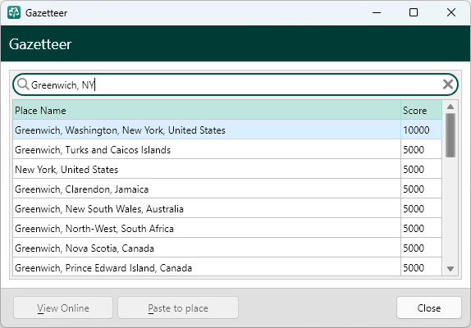Clear the search text with the X icon

pos(447,84)
